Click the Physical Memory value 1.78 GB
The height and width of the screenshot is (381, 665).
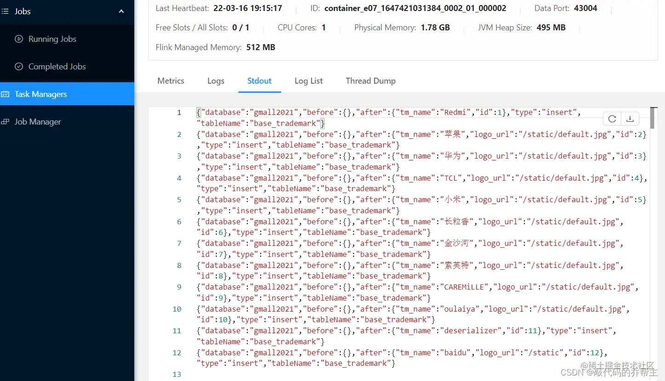[x=435, y=28]
